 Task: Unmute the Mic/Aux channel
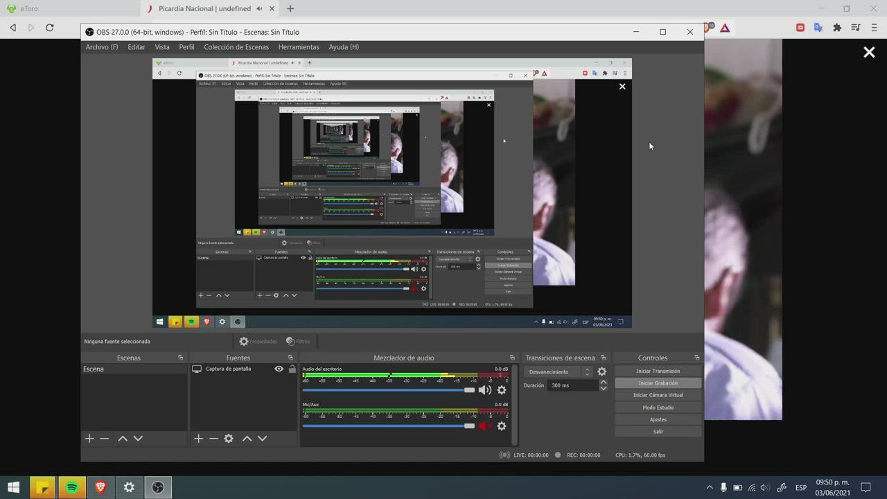[x=485, y=426]
